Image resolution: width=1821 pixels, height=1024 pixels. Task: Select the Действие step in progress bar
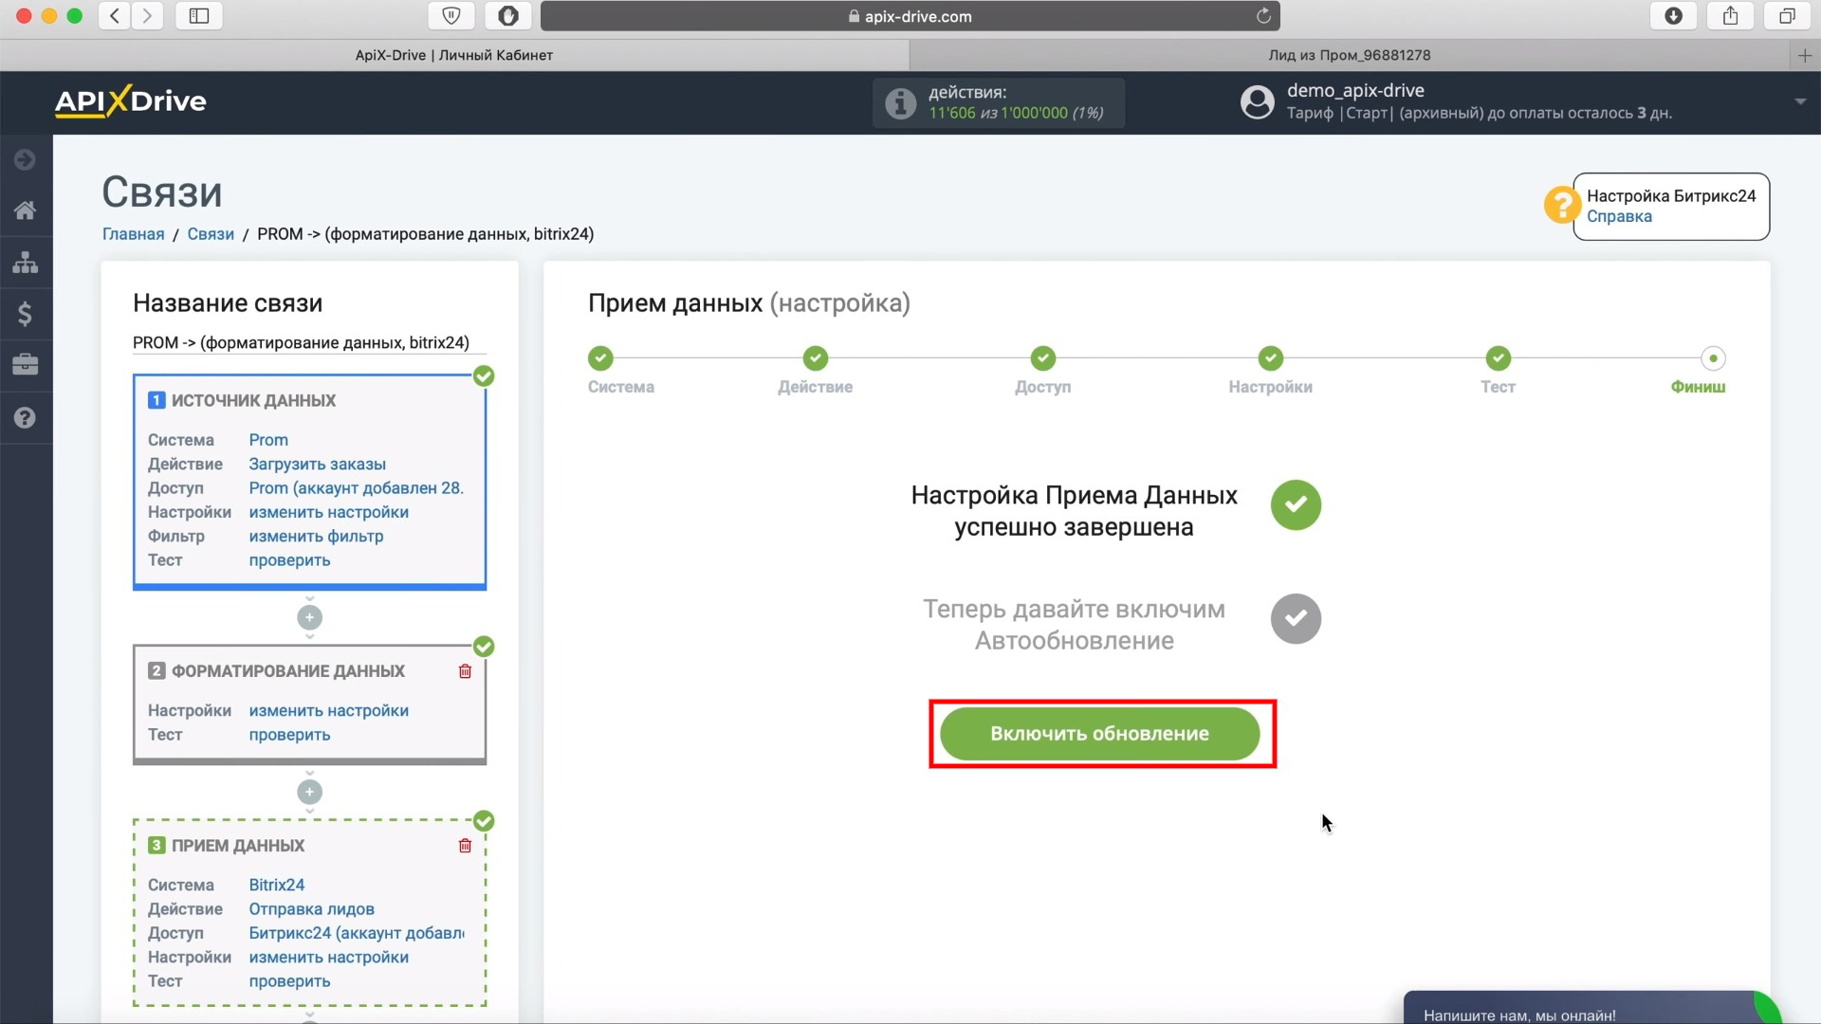coord(816,358)
